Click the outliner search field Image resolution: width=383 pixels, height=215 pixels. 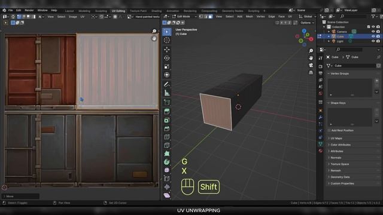point(353,16)
